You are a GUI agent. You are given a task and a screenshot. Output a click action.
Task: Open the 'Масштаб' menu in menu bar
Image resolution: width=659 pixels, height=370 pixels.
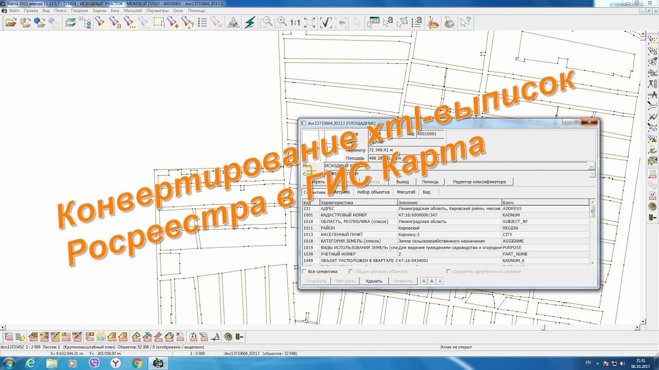[133, 10]
